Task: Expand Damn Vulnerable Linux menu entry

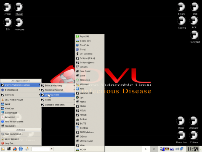Action: point(21,85)
